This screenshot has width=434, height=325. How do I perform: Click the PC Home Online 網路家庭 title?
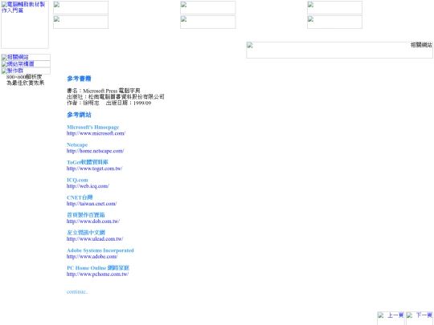tap(98, 268)
